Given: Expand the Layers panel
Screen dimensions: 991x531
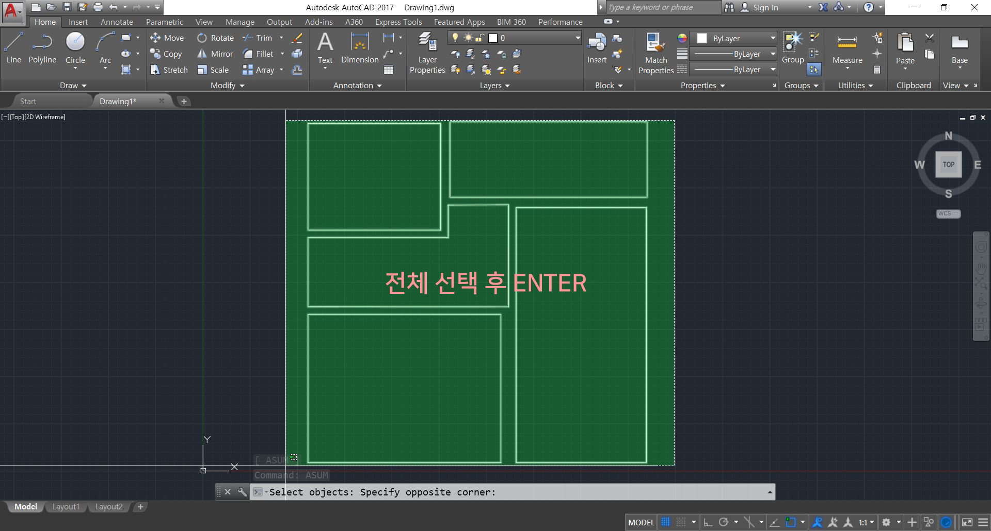Looking at the screenshot, I should [x=495, y=85].
